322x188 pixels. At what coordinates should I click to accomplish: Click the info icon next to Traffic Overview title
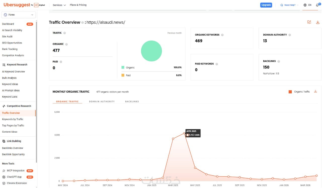(x=83, y=22)
